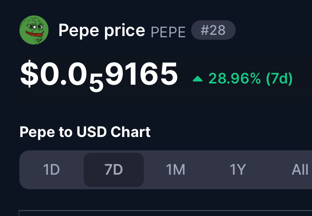This screenshot has width=312, height=216.
Task: Click the 'Pepe to USD Chart' heading
Action: (85, 132)
